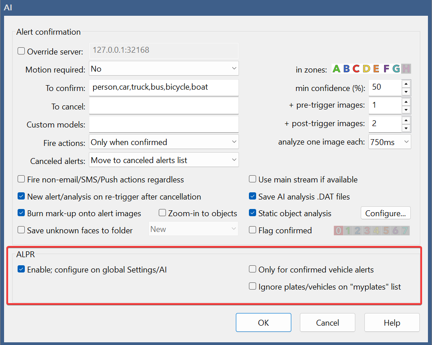Toggle zone G letter icon

tap(396, 69)
